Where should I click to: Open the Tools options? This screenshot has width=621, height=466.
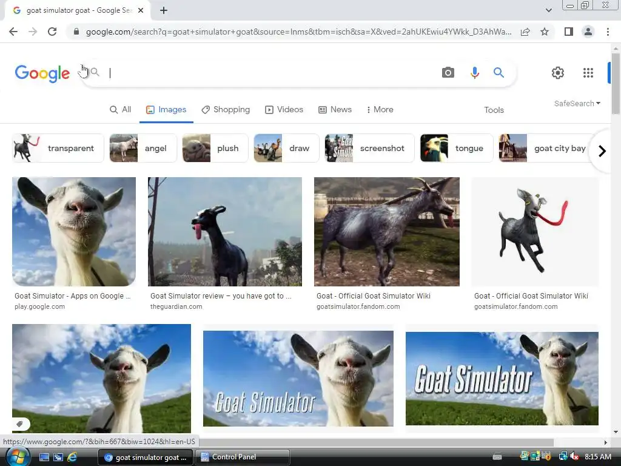click(494, 110)
